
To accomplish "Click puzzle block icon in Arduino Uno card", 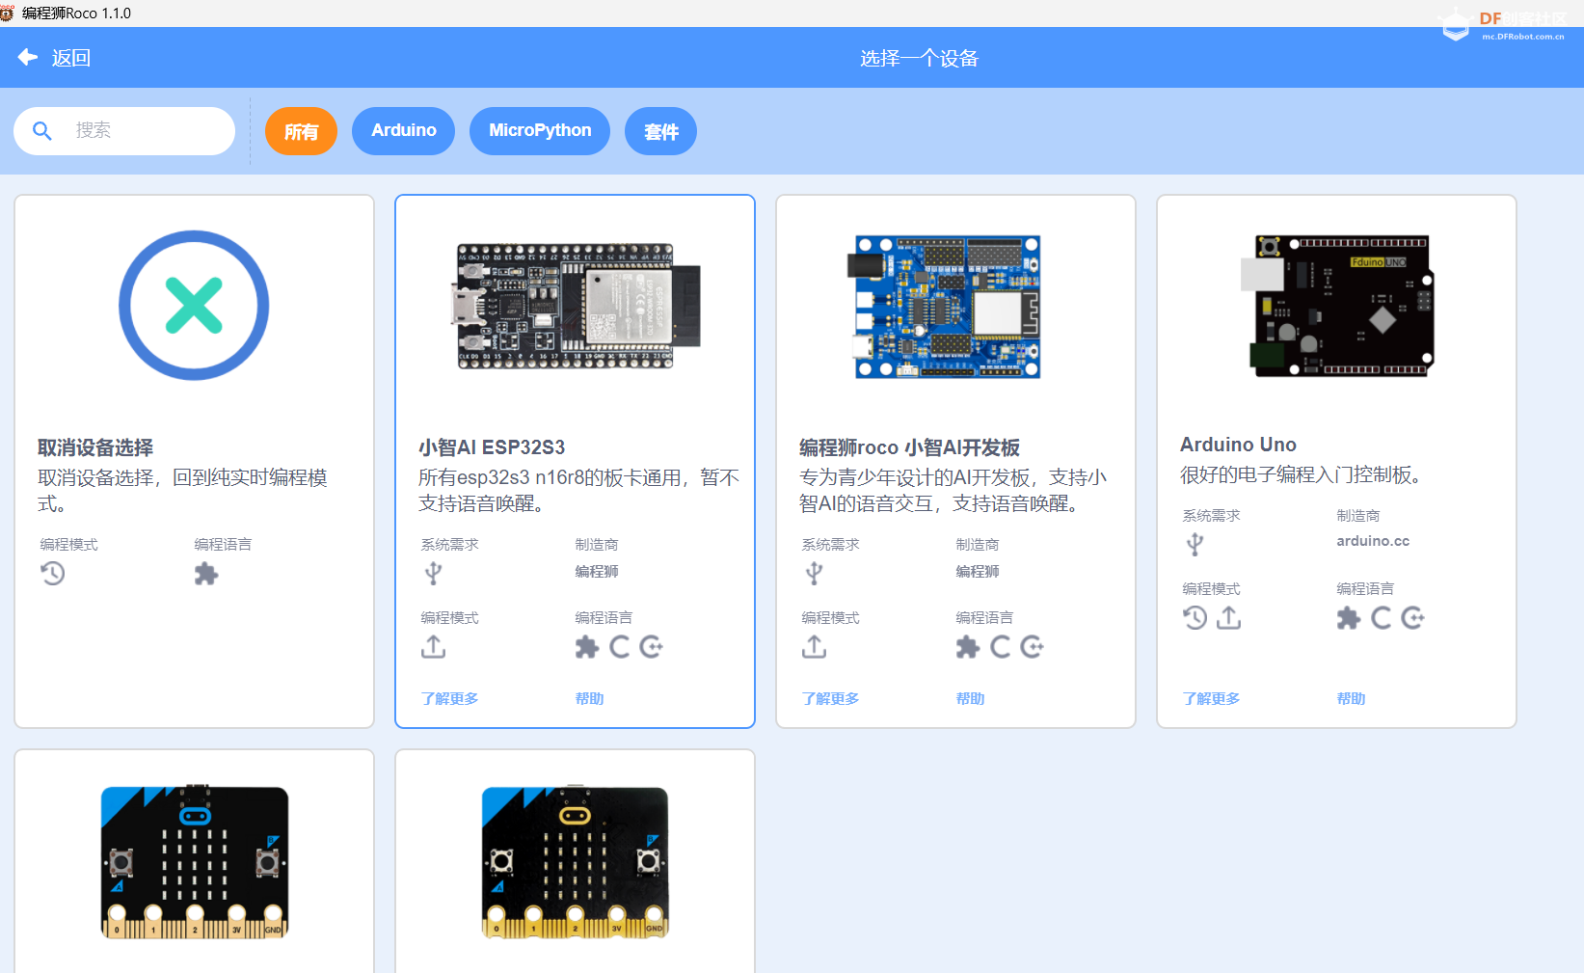I will click(x=1349, y=618).
